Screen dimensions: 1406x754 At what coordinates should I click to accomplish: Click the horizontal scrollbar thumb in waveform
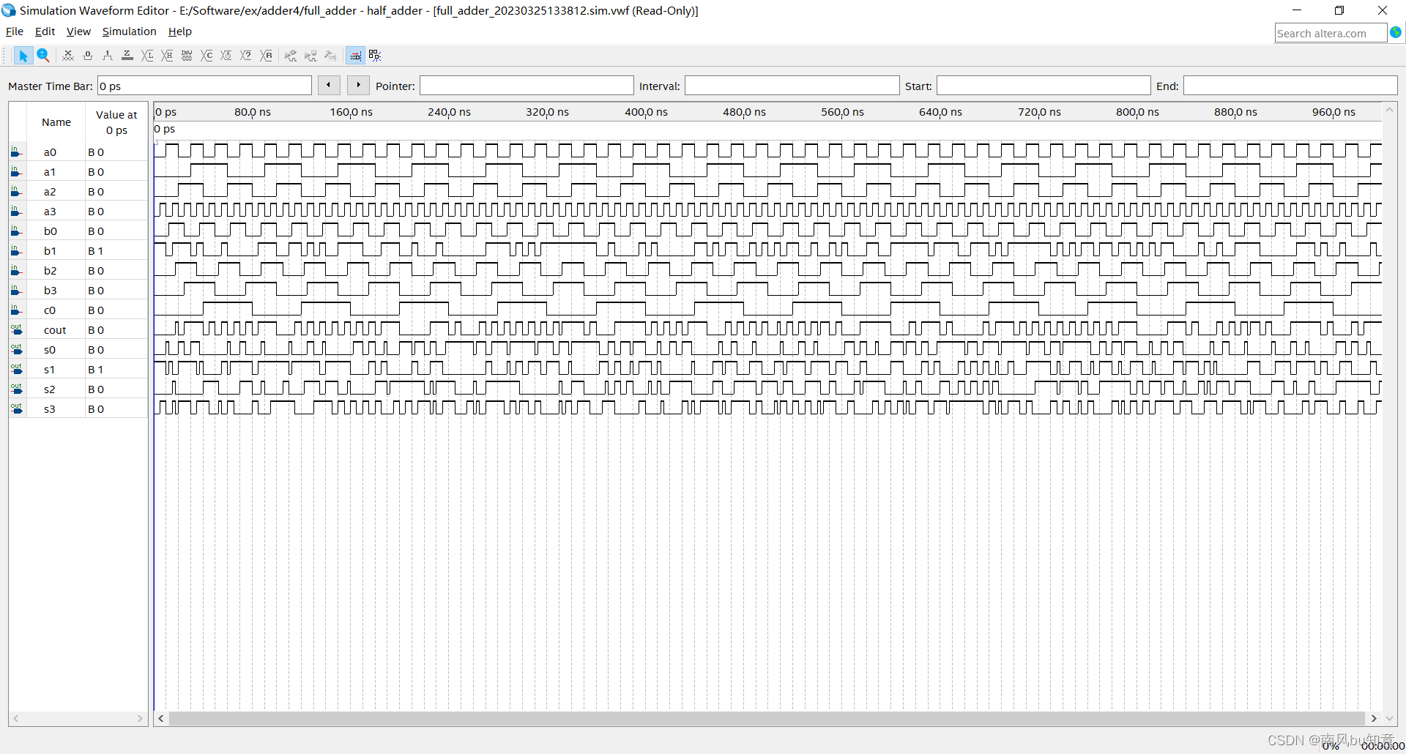coord(767,719)
